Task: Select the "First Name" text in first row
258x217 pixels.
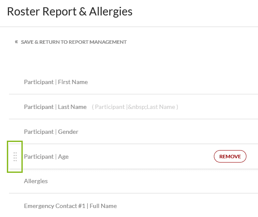Action: click(x=73, y=82)
